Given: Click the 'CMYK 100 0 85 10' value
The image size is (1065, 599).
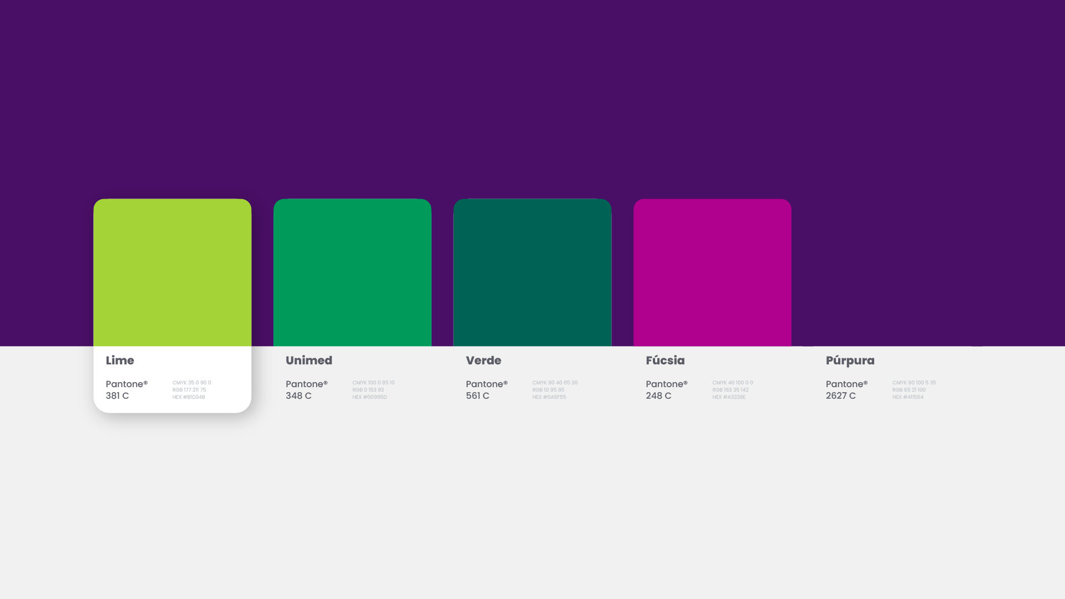Looking at the screenshot, I should (373, 383).
